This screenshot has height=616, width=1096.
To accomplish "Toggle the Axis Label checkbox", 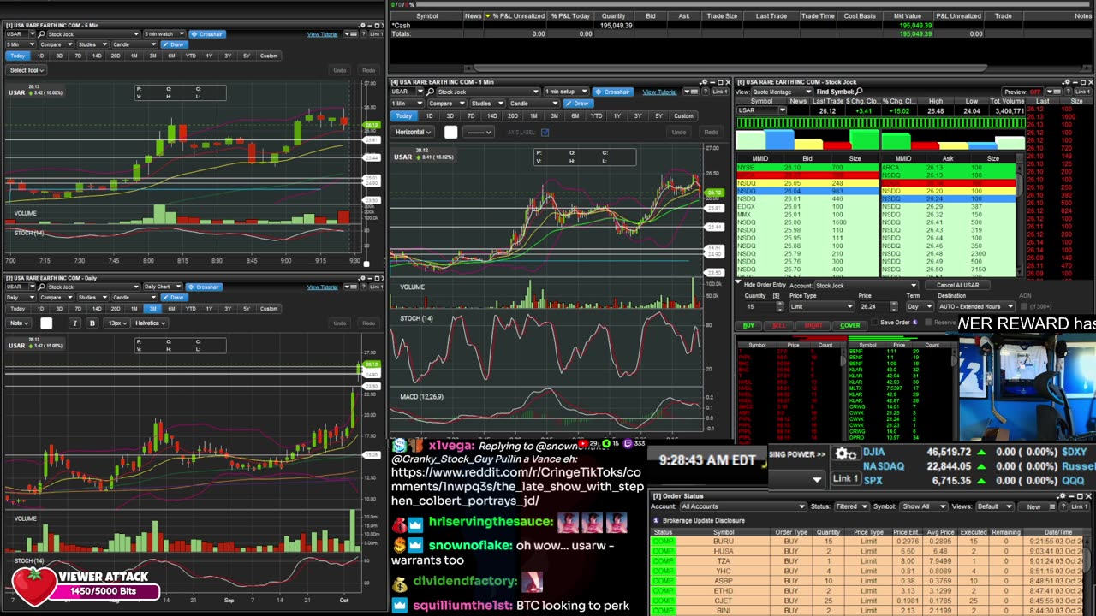I will pos(545,133).
